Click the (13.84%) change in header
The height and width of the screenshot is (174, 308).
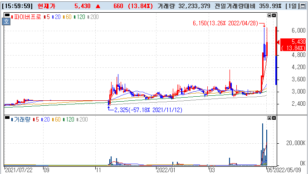(x=140, y=6)
